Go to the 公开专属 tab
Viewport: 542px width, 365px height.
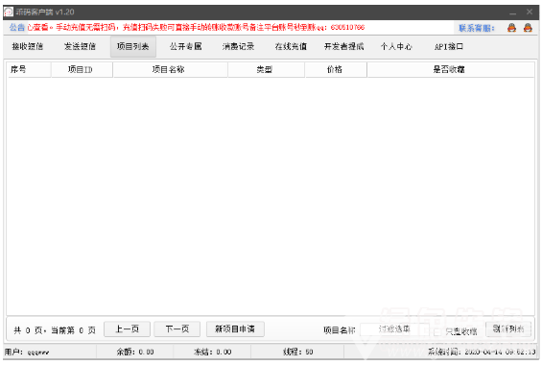point(185,46)
